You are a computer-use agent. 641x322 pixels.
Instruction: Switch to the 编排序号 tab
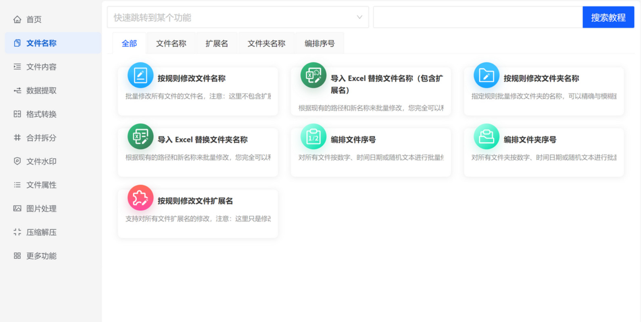319,43
